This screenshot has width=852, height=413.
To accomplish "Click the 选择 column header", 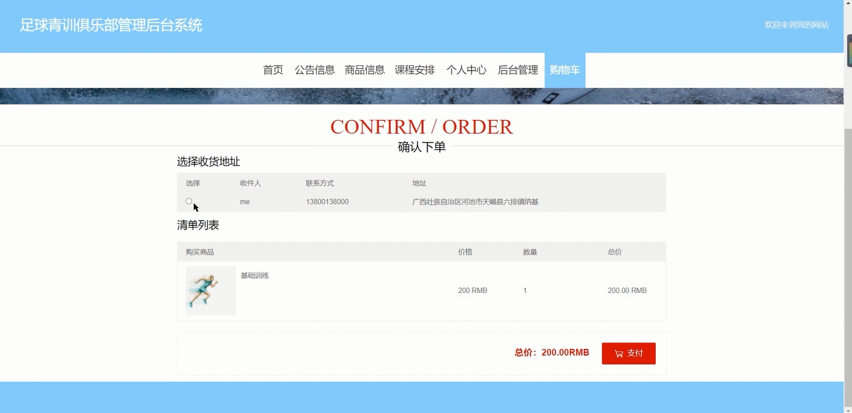I will [x=193, y=183].
